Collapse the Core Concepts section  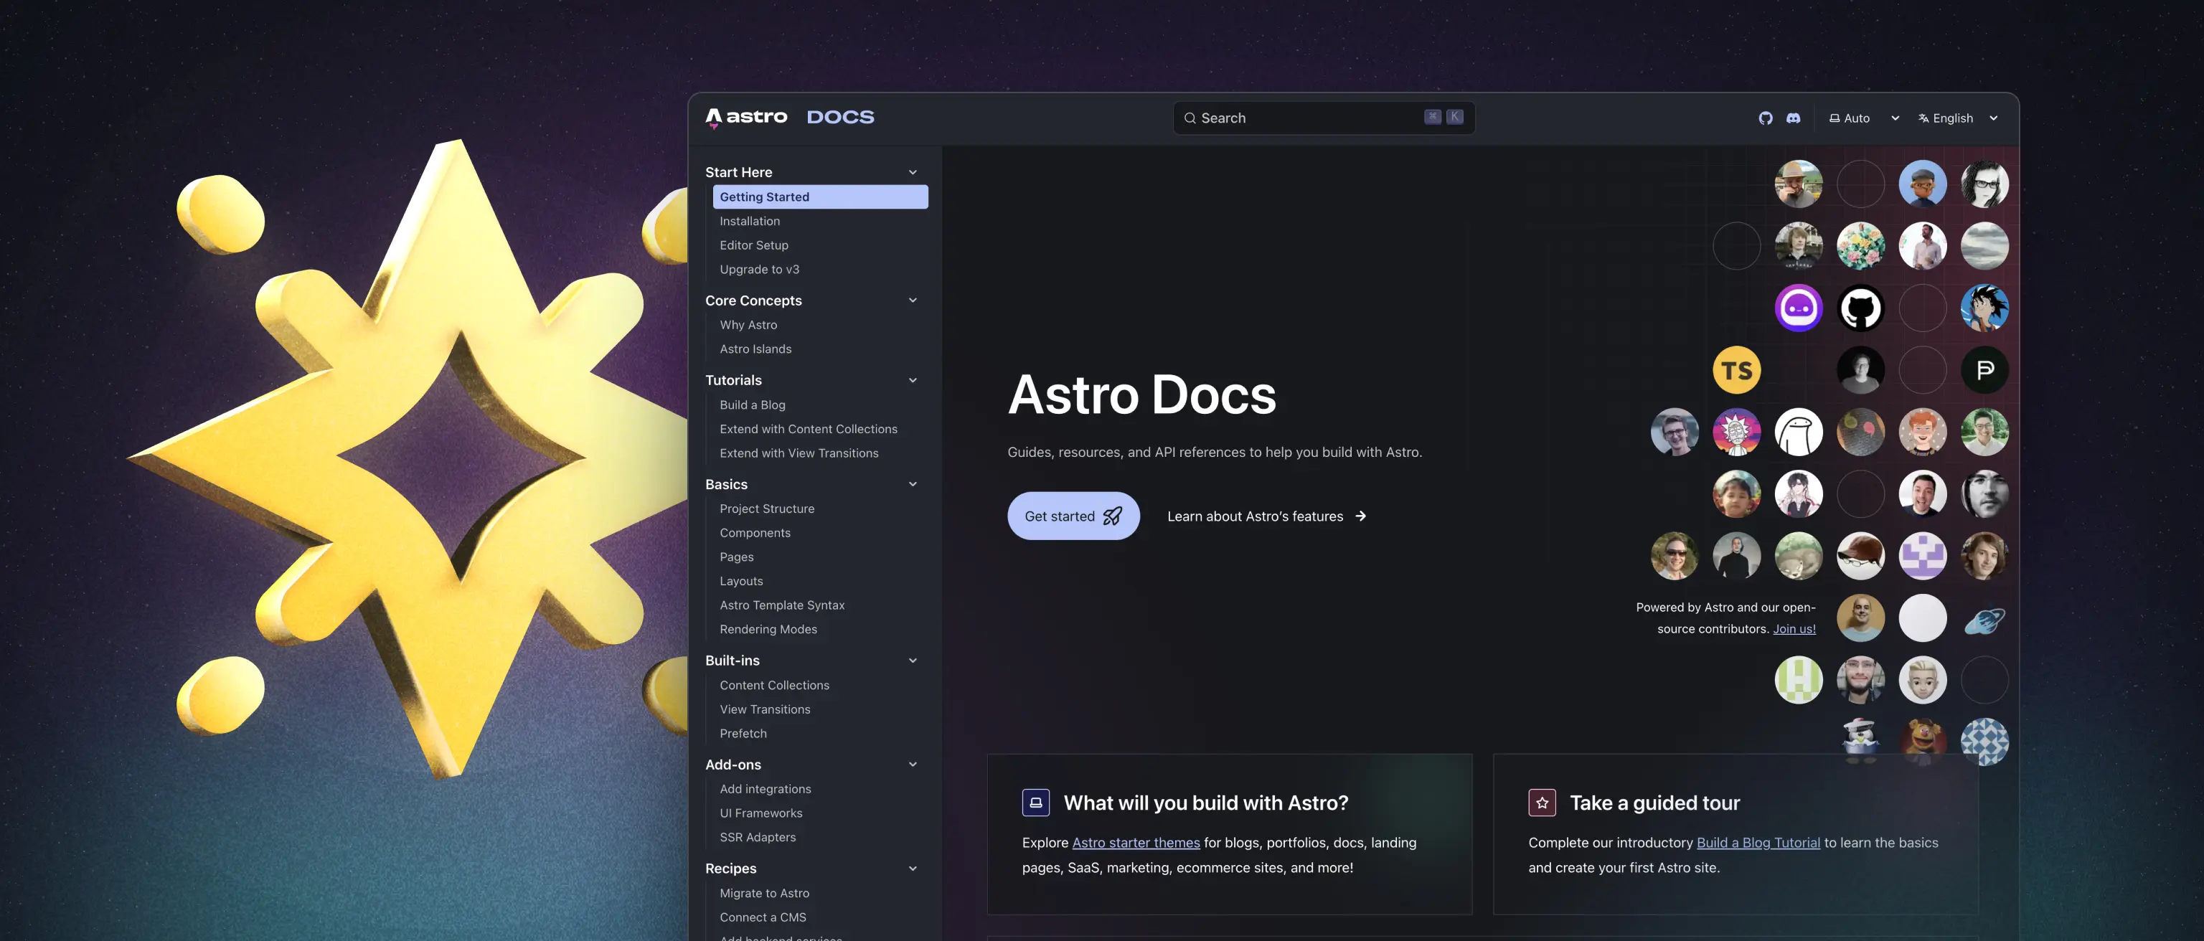click(913, 301)
